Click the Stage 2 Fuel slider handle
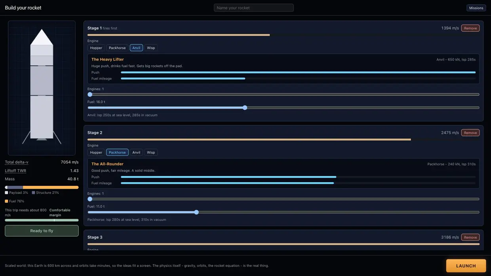The width and height of the screenshot is (491, 276). point(196,212)
